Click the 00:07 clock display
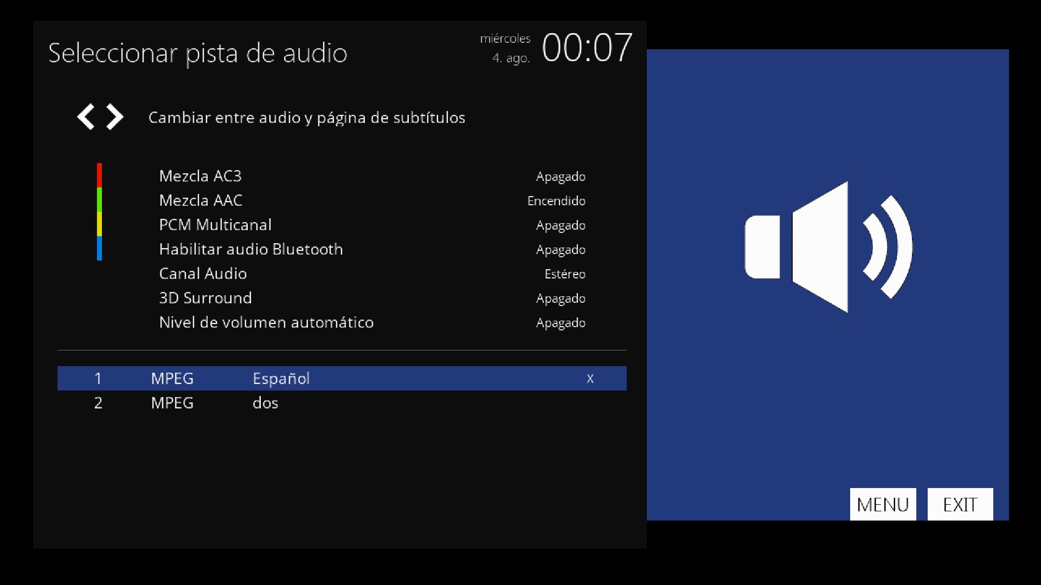Viewport: 1041px width, 585px height. [x=587, y=48]
